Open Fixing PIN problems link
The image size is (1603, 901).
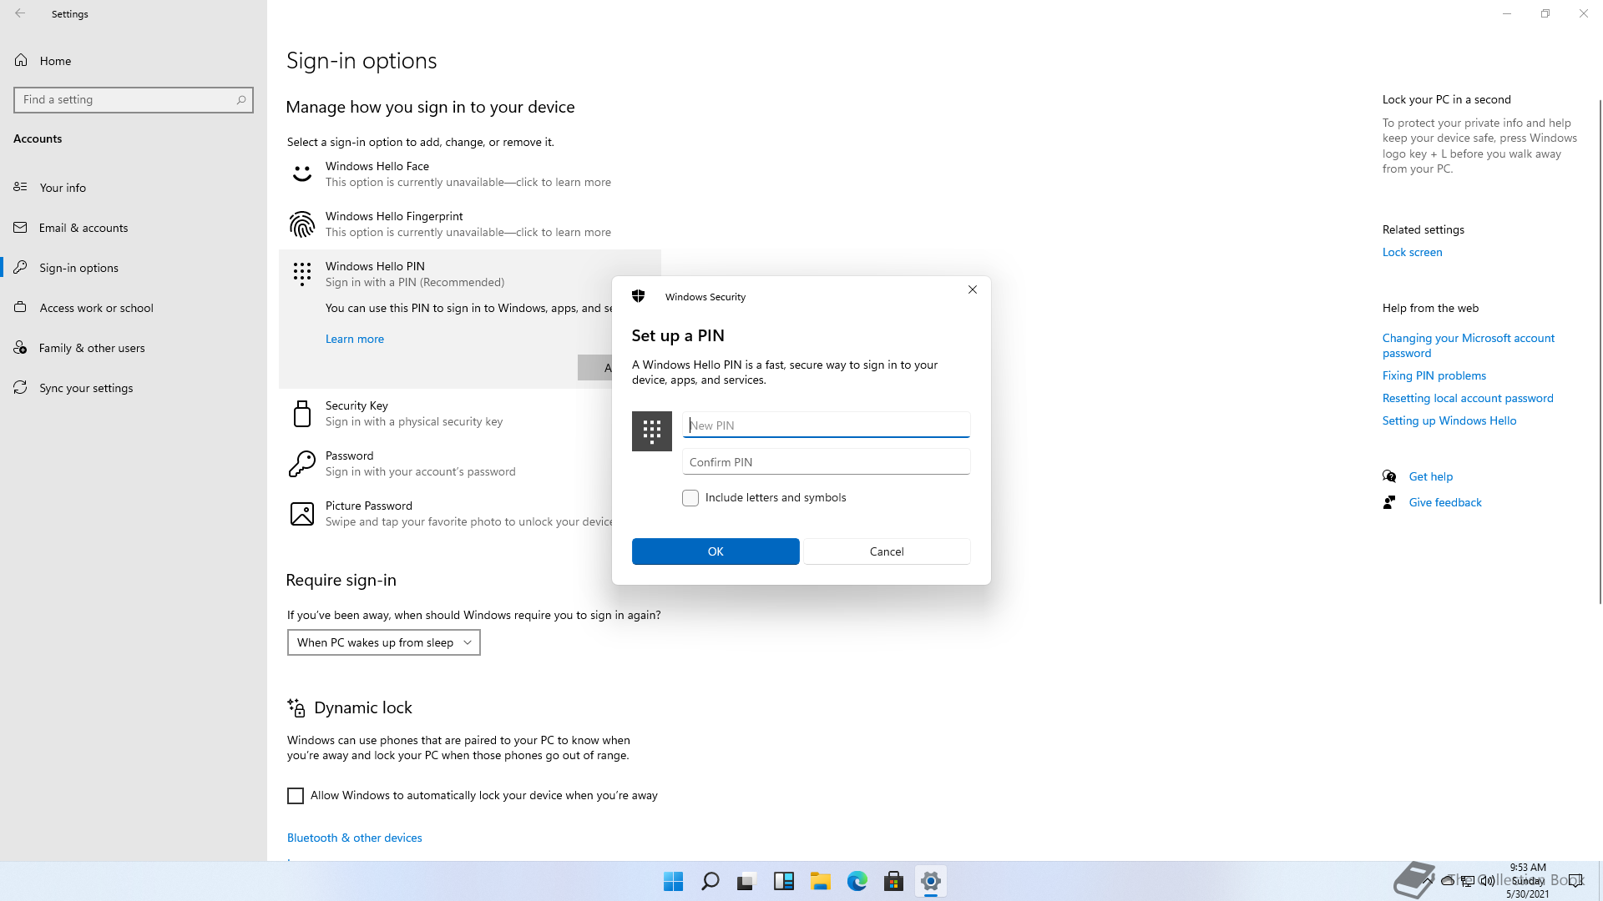(1434, 375)
